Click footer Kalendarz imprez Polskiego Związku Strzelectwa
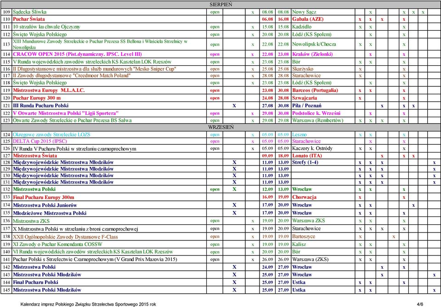This screenshot has width=441, height=307. 88,304
